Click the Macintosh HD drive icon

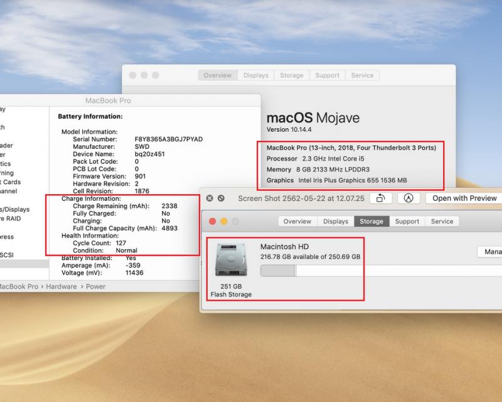click(227, 258)
